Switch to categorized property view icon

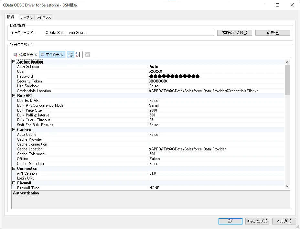[x=70, y=55]
